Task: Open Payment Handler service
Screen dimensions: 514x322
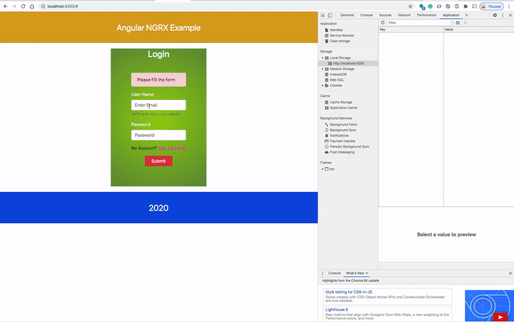Action: coord(342,141)
